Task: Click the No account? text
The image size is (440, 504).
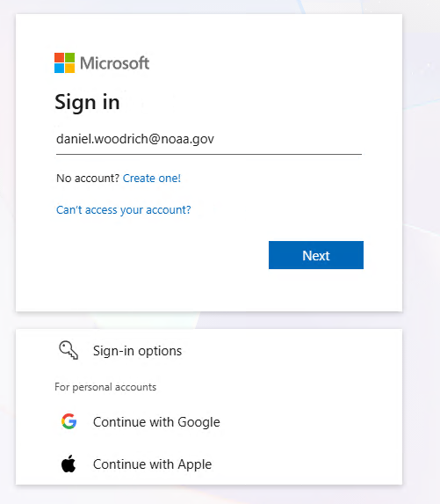Action: [88, 178]
